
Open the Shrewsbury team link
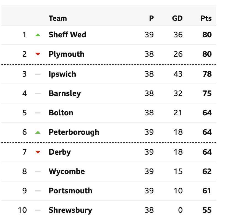pos(70,210)
